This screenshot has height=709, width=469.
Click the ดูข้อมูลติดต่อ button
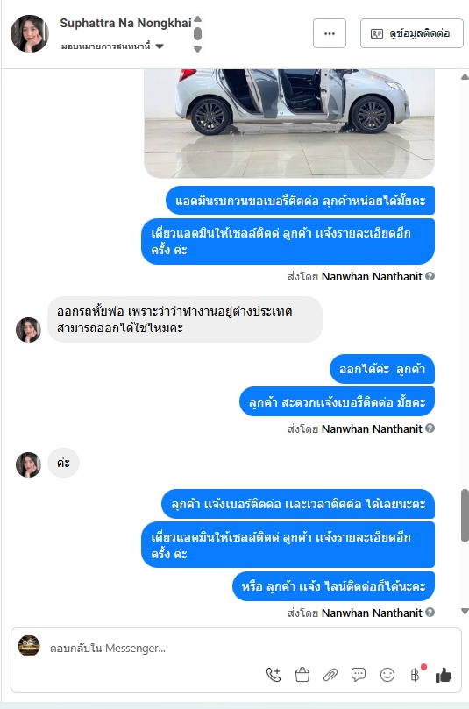point(411,33)
